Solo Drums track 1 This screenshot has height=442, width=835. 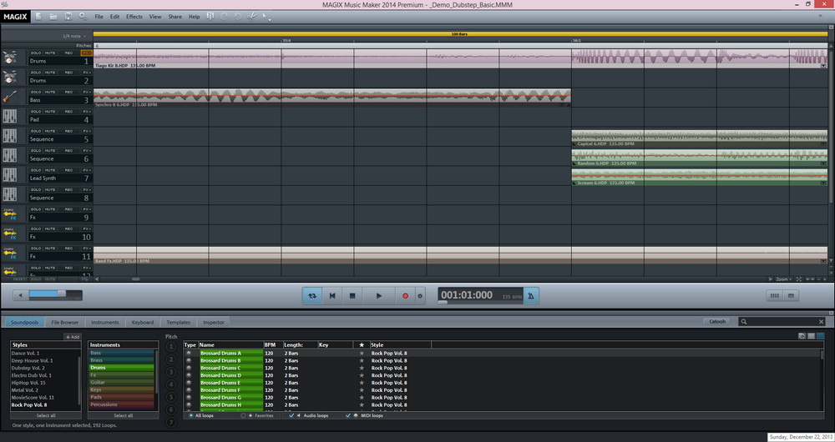[x=36, y=53]
